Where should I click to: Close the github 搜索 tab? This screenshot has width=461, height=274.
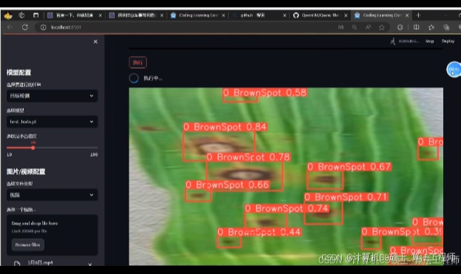(284, 16)
